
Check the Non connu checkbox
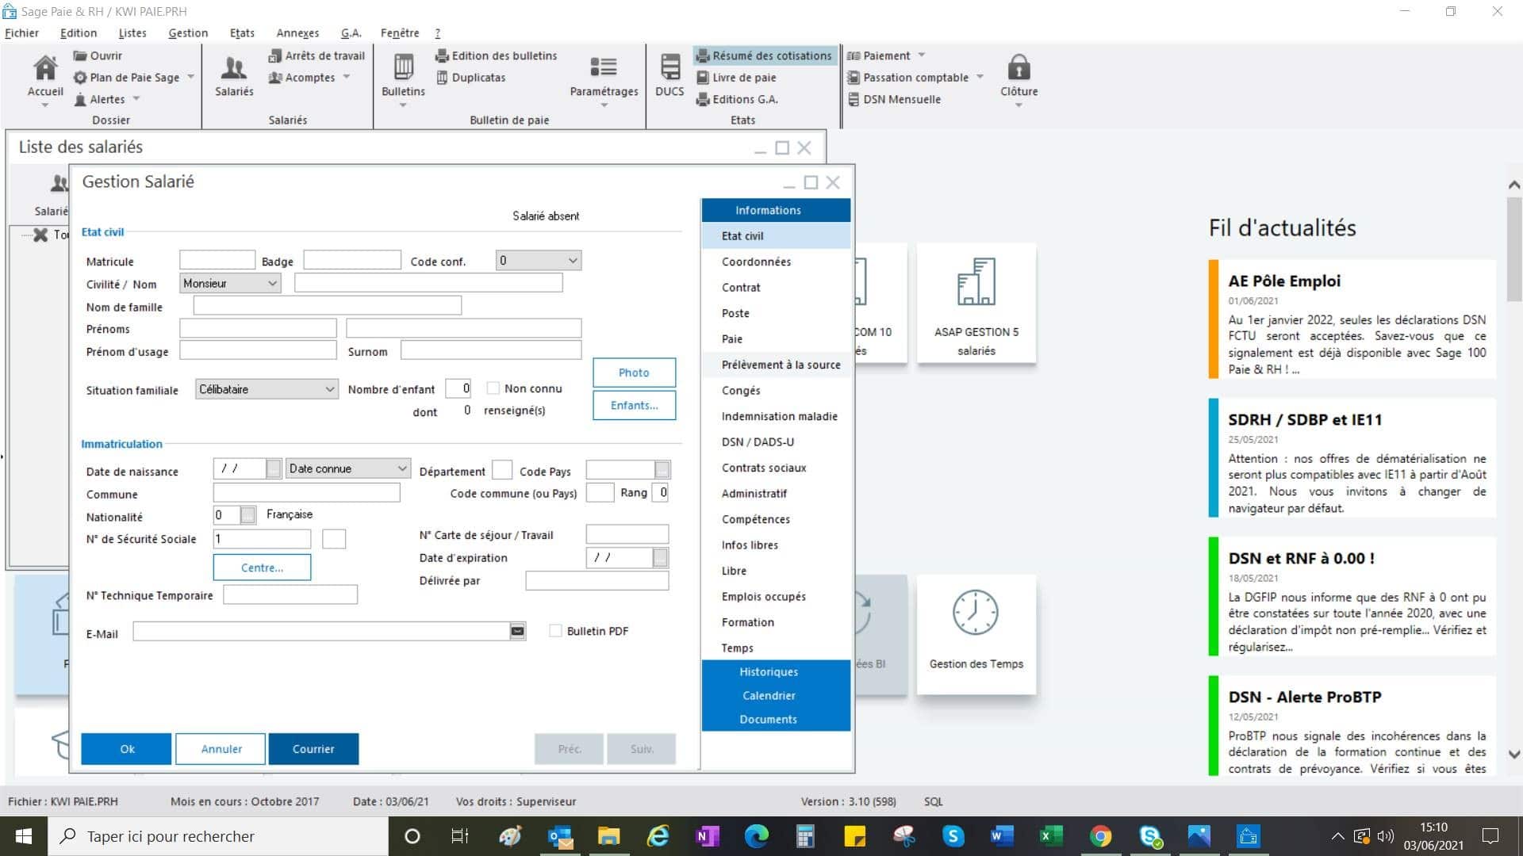tap(493, 388)
